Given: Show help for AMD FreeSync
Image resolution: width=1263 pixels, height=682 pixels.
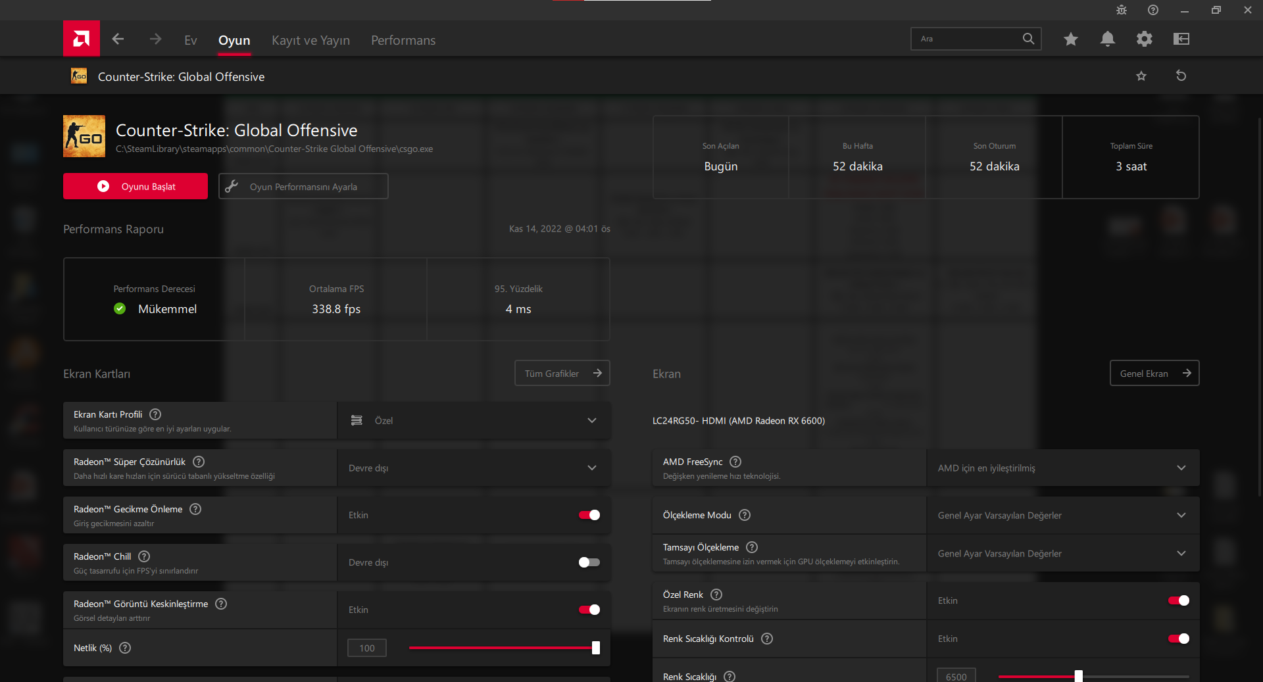Looking at the screenshot, I should [735, 462].
